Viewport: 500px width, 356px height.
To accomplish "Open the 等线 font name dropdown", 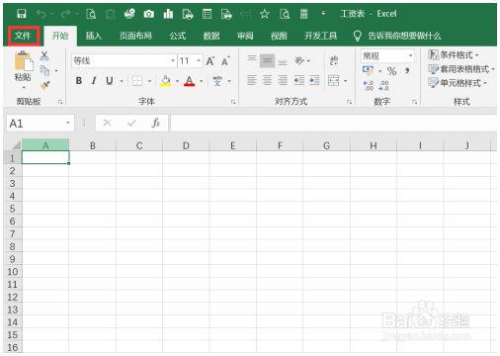I will click(173, 60).
